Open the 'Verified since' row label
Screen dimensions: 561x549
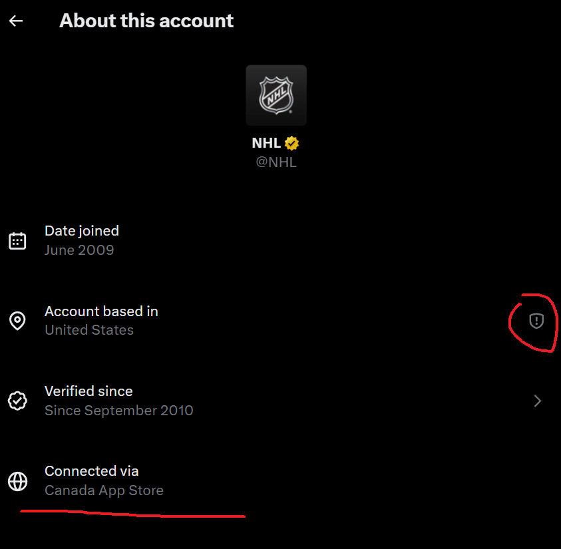[89, 391]
